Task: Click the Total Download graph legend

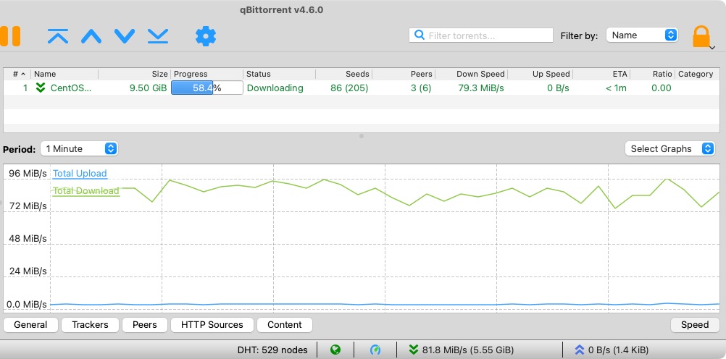Action: point(85,190)
